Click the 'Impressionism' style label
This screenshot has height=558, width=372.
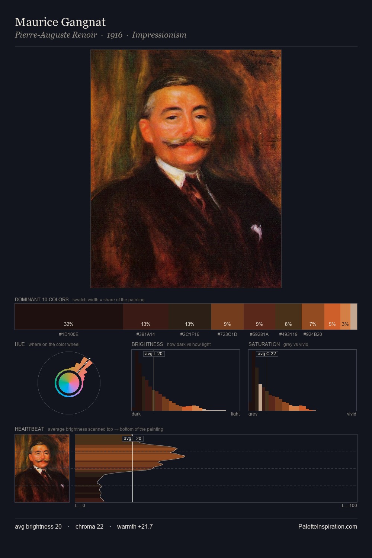(159, 35)
